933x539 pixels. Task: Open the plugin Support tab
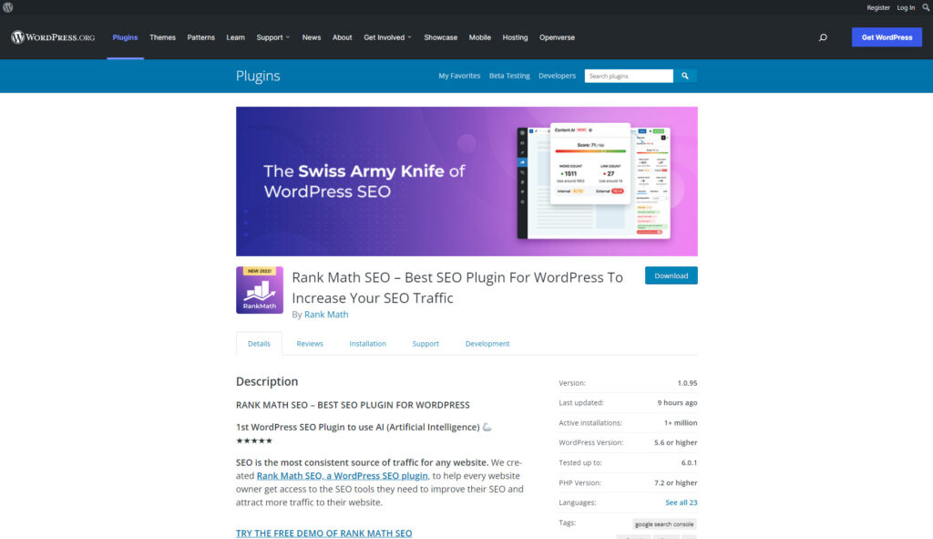coord(425,344)
